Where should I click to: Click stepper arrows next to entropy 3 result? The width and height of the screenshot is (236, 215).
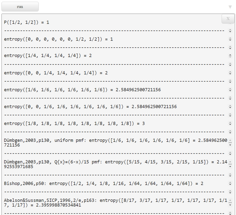click(x=230, y=124)
